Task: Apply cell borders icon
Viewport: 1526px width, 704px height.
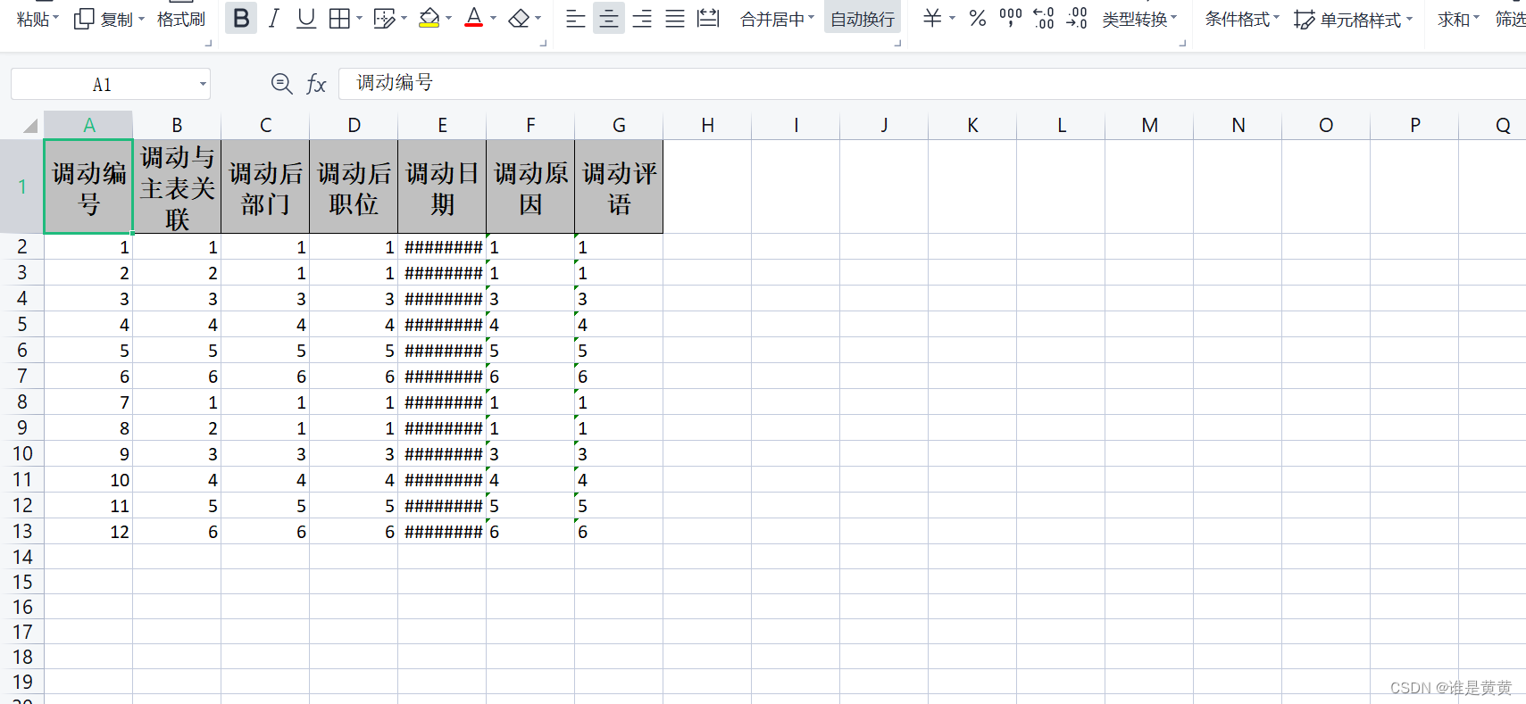Action: [339, 18]
